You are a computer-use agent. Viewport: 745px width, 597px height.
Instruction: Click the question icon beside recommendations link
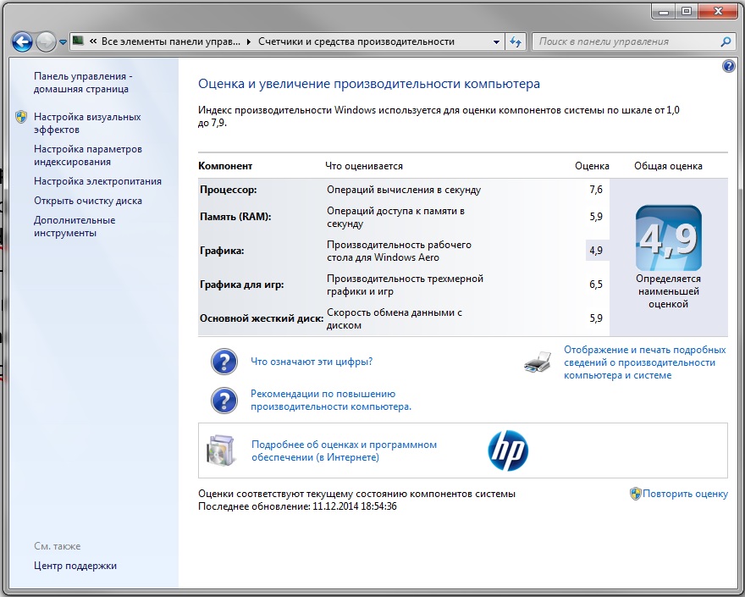(223, 400)
